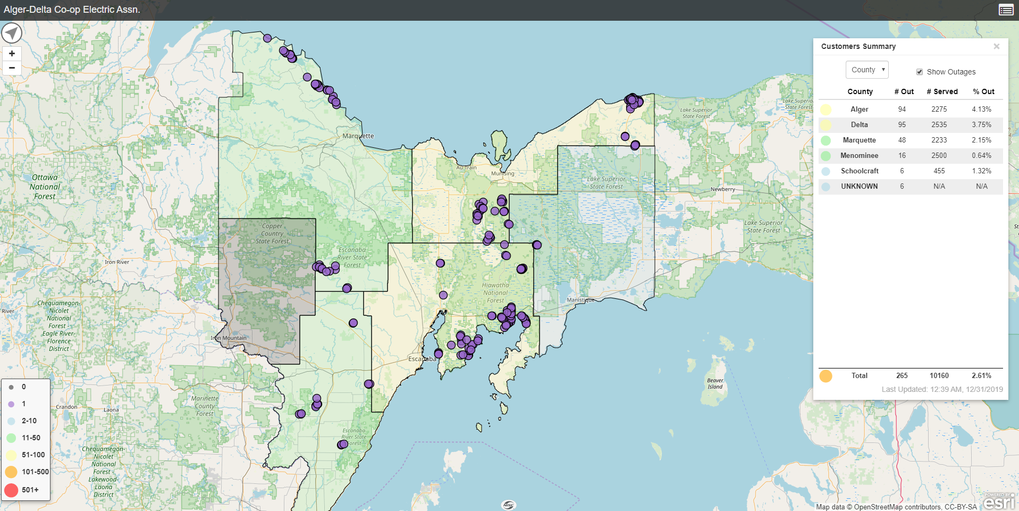
Task: Click the Munising city label on map
Action: pos(502,173)
